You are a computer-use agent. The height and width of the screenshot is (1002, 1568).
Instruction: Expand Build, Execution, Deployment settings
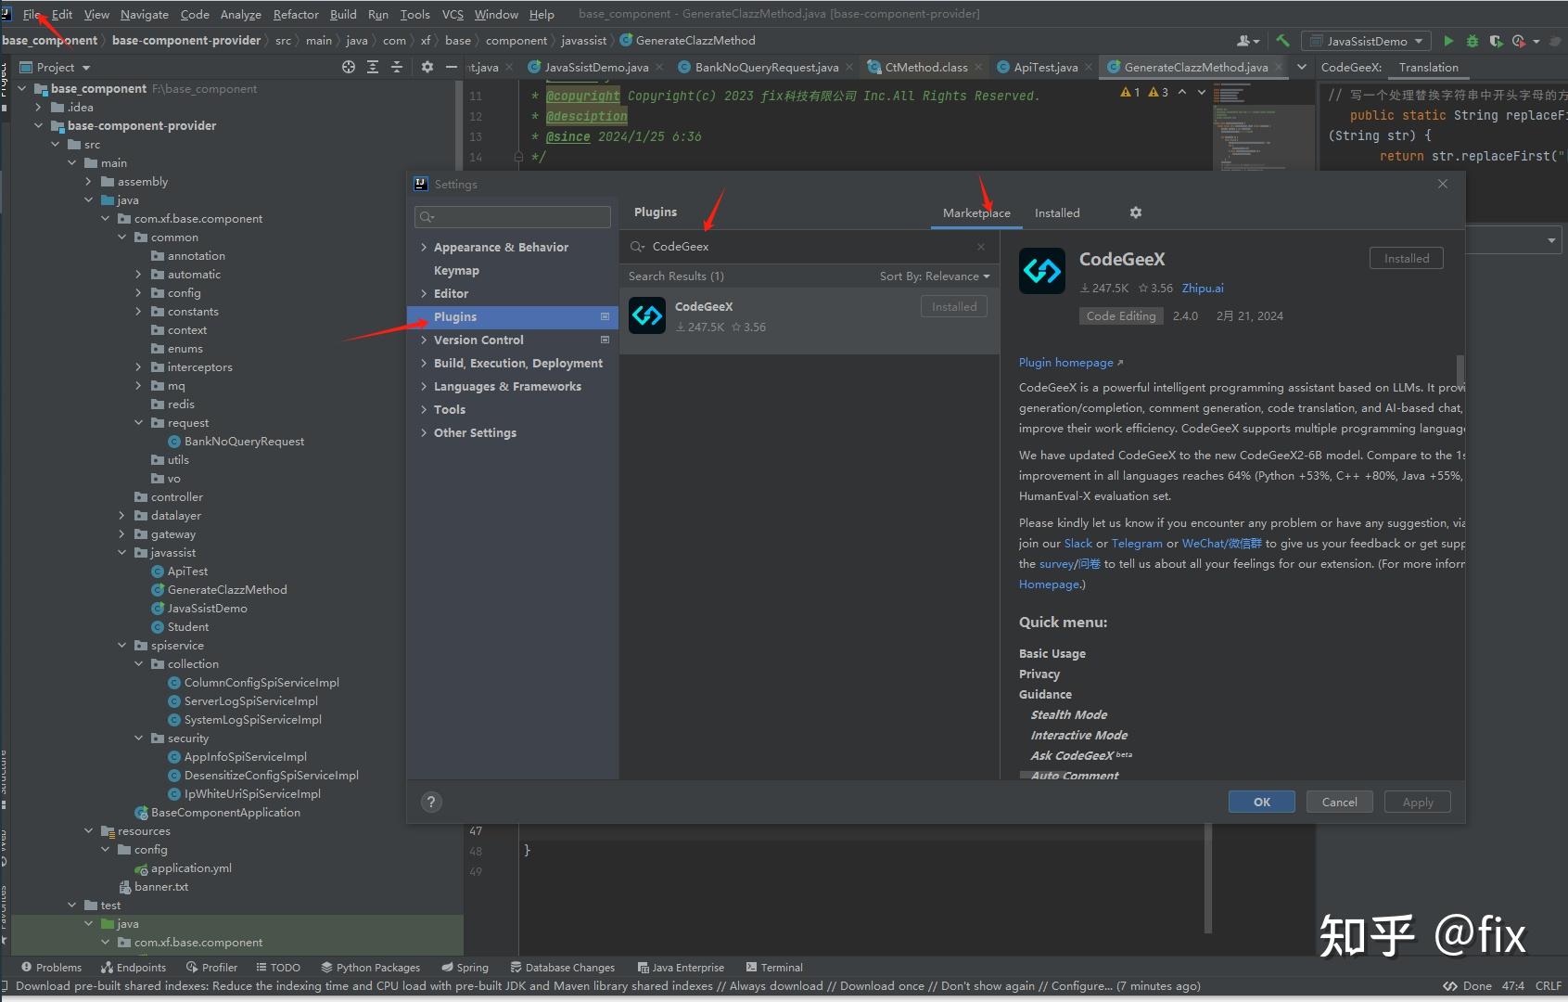[x=424, y=363]
